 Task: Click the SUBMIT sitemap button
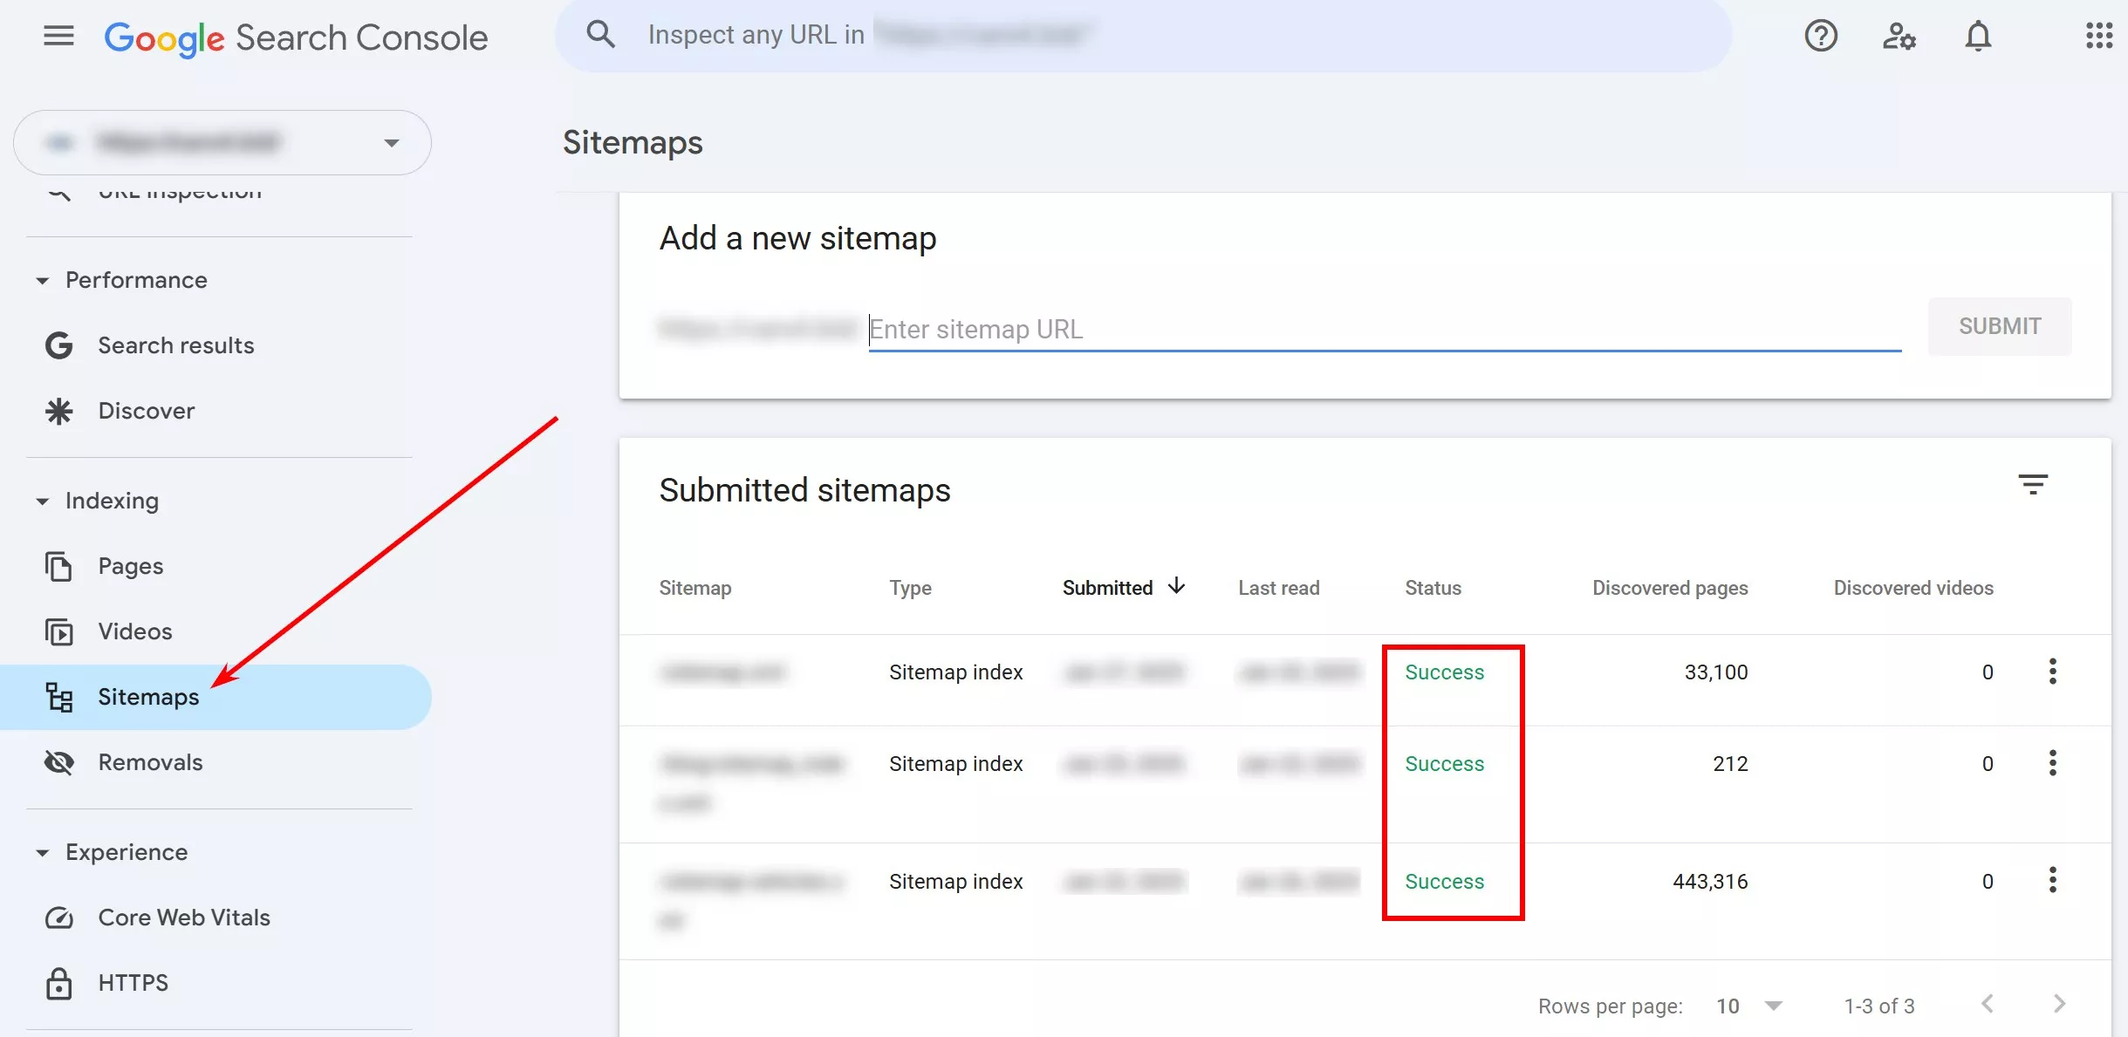2000,326
